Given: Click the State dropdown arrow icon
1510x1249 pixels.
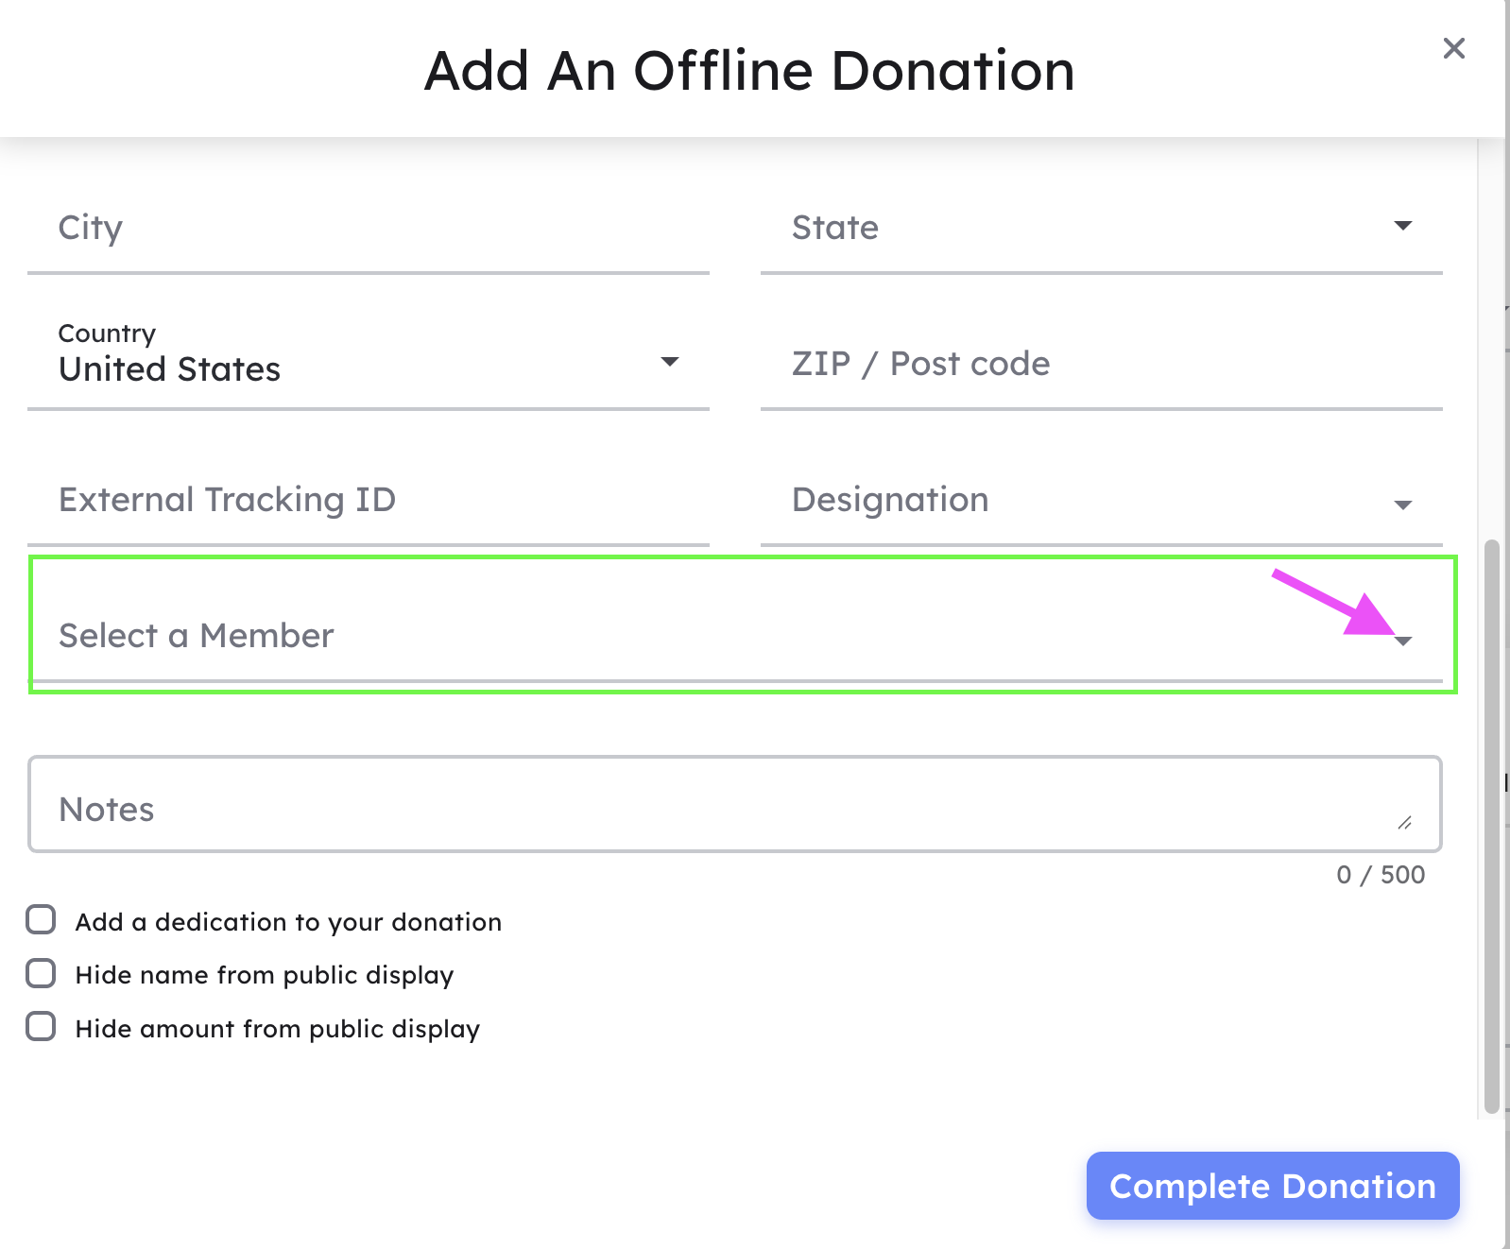Looking at the screenshot, I should click(x=1403, y=226).
